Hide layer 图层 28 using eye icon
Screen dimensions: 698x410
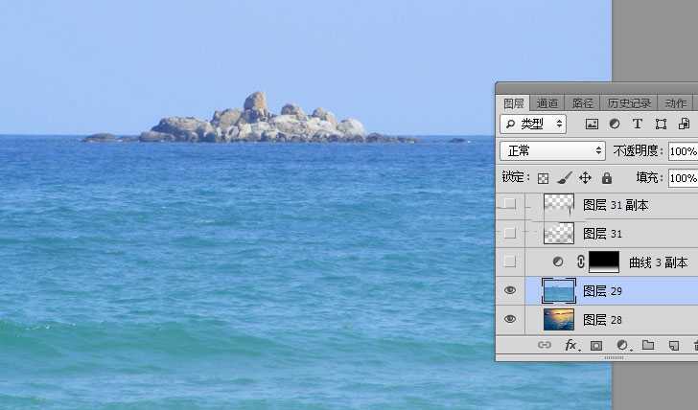coord(510,319)
